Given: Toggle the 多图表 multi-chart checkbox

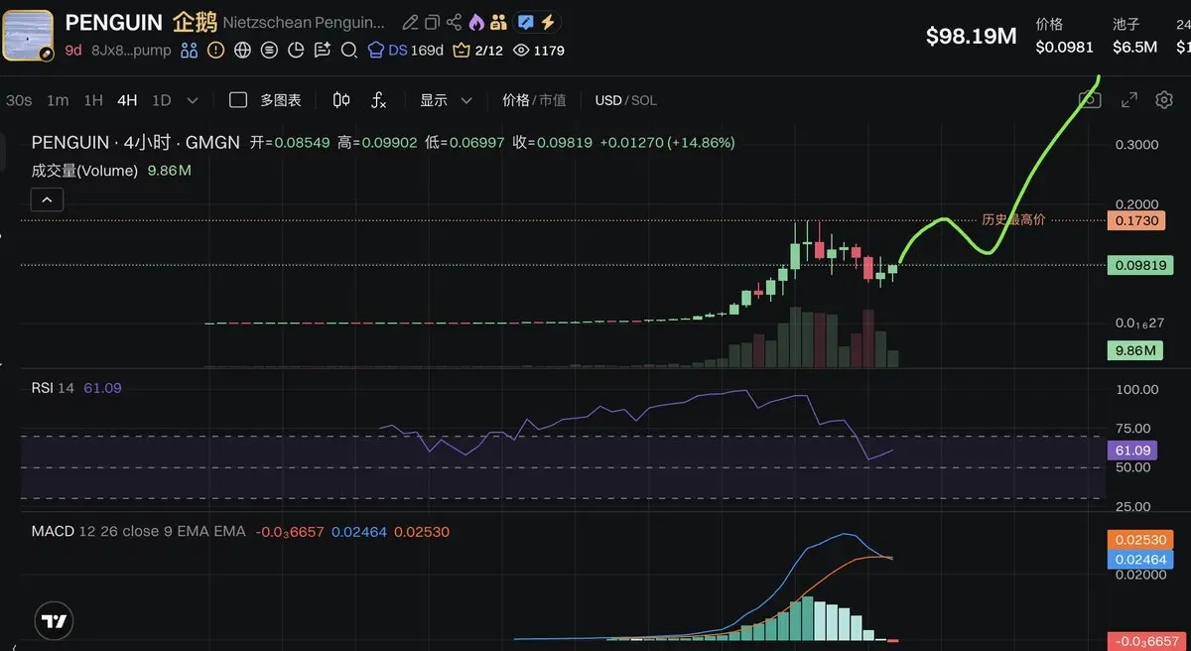Looking at the screenshot, I should point(238,100).
